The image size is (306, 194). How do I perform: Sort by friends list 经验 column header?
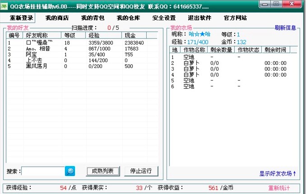click(104, 36)
